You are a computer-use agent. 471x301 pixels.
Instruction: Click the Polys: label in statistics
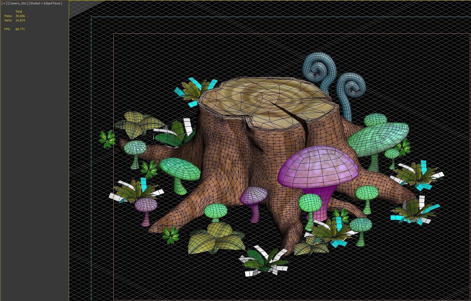(8, 16)
